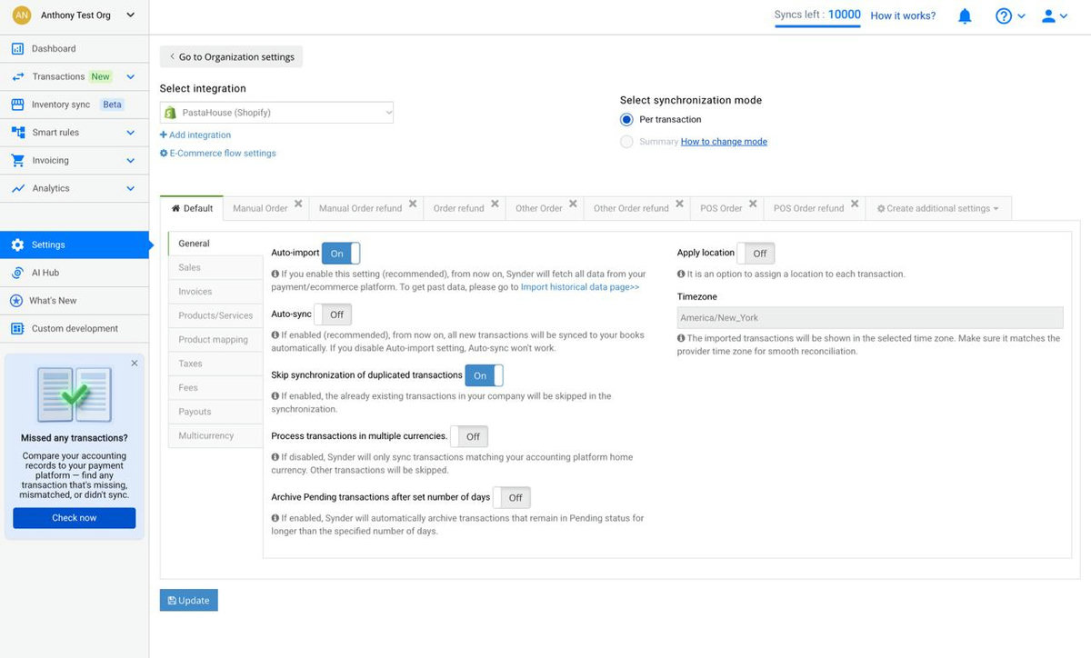Open the PastaHouse (Shopify) integration dropdown
This screenshot has width=1091, height=658.
click(x=276, y=113)
